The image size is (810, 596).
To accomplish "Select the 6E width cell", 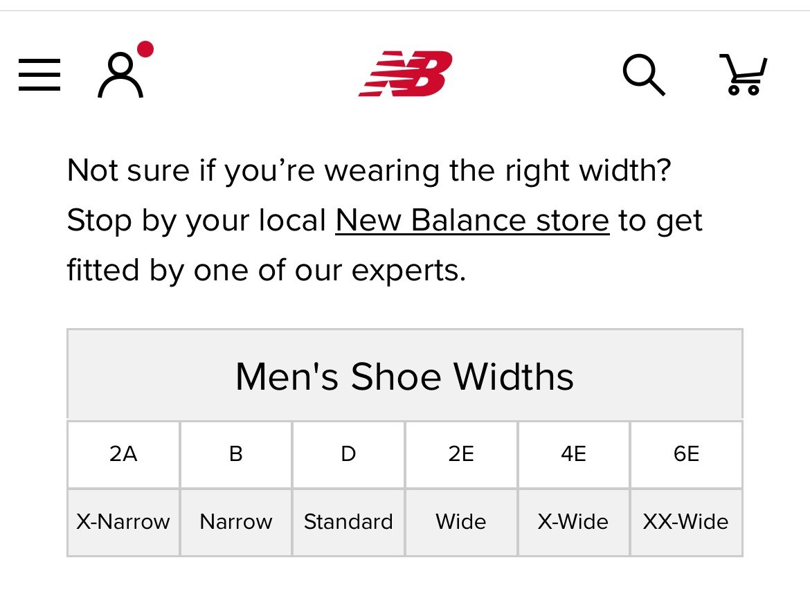I will [x=687, y=455].
